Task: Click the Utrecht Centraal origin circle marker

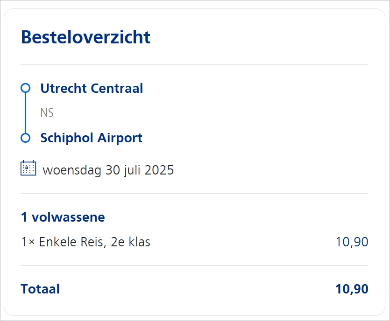Action: 26,88
